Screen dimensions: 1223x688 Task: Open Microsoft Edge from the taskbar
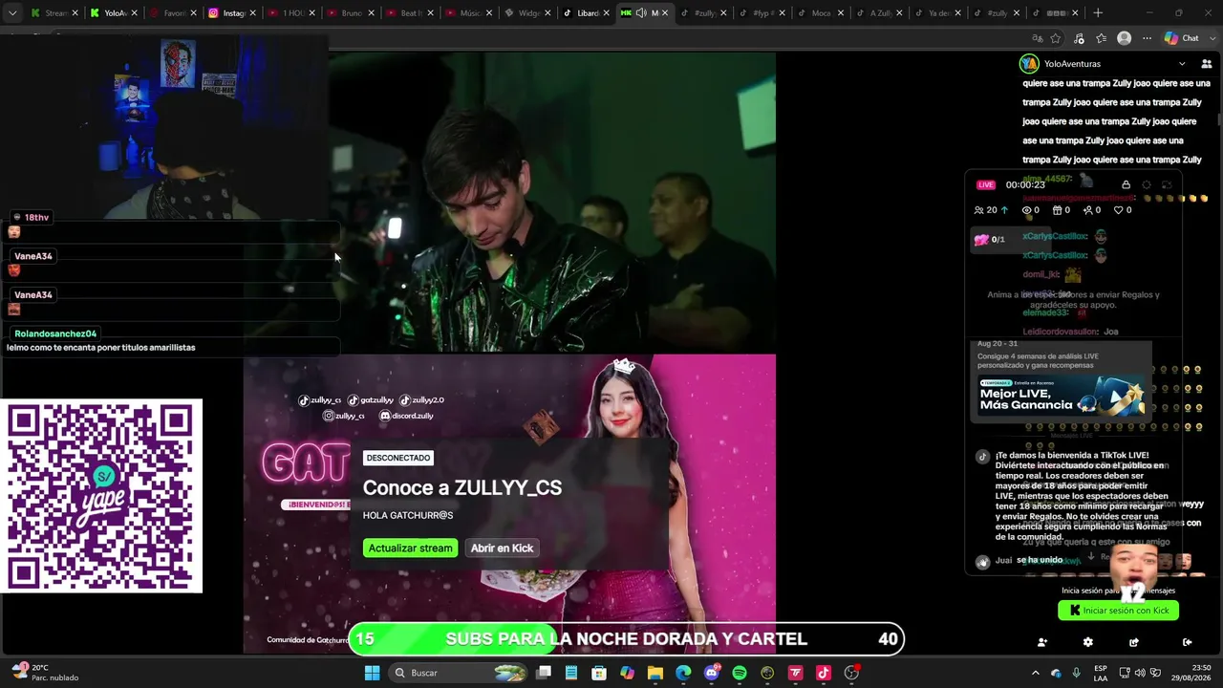683,673
